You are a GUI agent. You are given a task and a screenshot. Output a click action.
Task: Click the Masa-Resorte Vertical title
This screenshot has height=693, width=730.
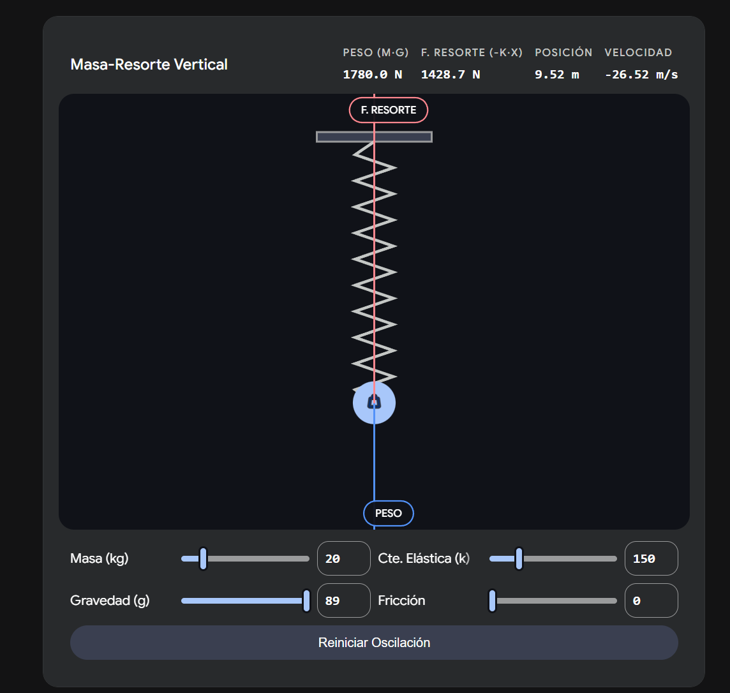[149, 64]
